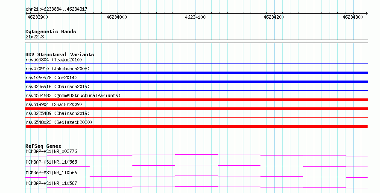Click the right arrowhead of the ruler
The height and width of the screenshot is (193, 380).
pos(366,14)
